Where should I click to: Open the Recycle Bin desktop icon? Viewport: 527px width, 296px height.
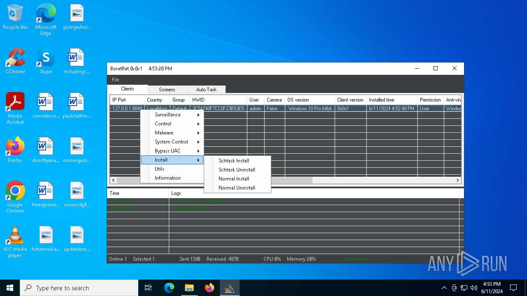click(15, 17)
